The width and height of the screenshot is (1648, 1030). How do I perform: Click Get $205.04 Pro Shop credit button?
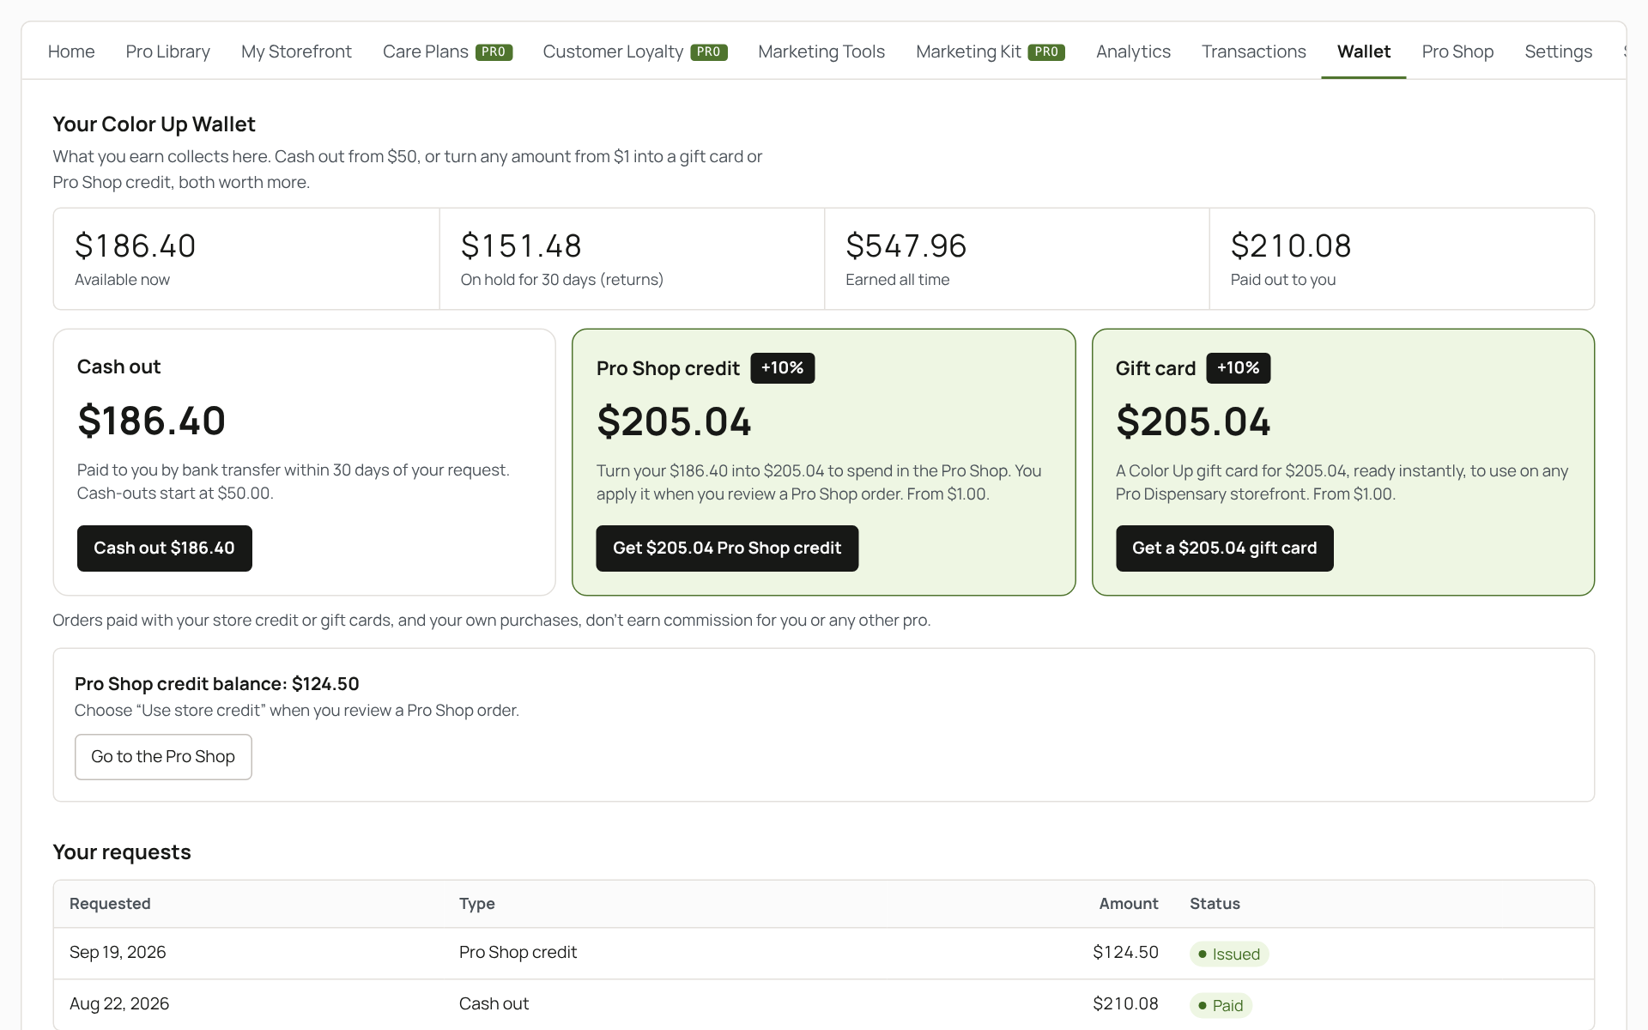click(x=727, y=548)
